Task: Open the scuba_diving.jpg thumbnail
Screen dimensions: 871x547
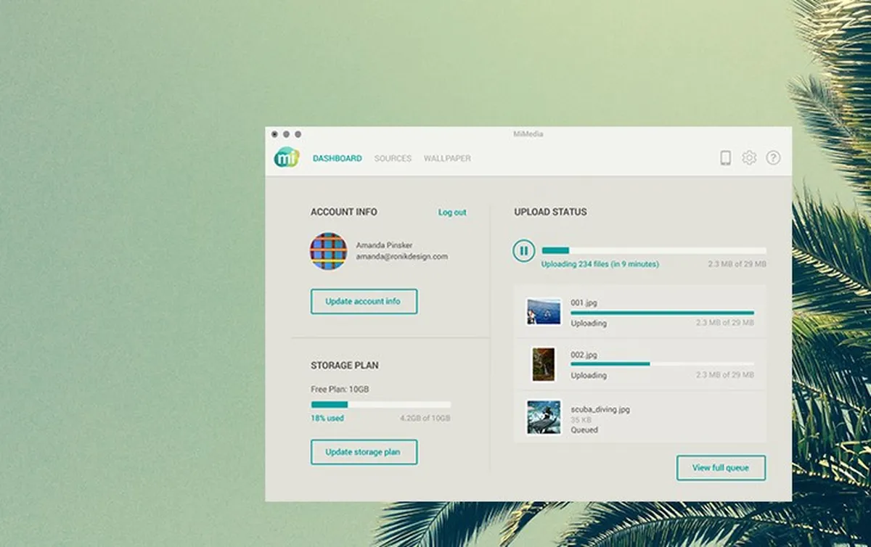Action: click(x=544, y=417)
